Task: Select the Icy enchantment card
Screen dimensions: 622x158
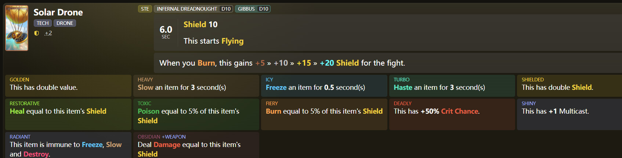Action: coord(324,85)
